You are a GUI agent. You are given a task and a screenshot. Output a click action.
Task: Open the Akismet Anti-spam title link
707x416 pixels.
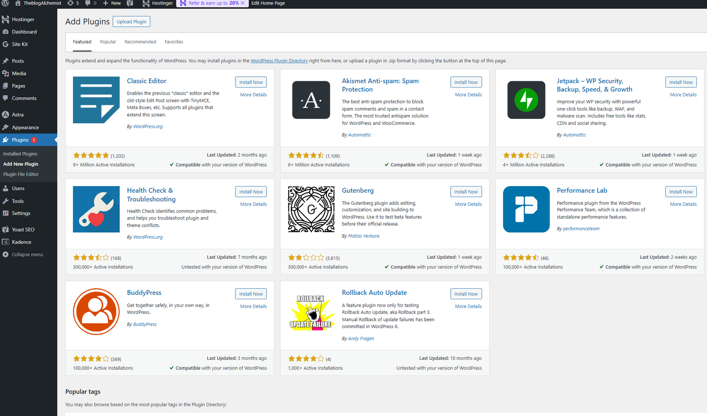[x=380, y=85]
